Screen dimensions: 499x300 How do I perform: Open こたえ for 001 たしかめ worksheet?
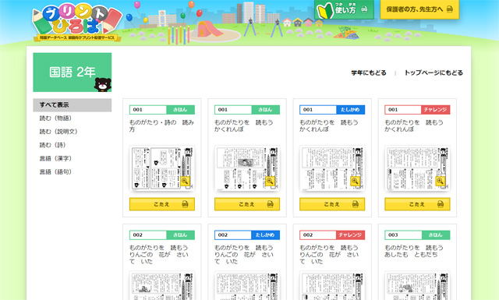pyautogui.click(x=332, y=204)
